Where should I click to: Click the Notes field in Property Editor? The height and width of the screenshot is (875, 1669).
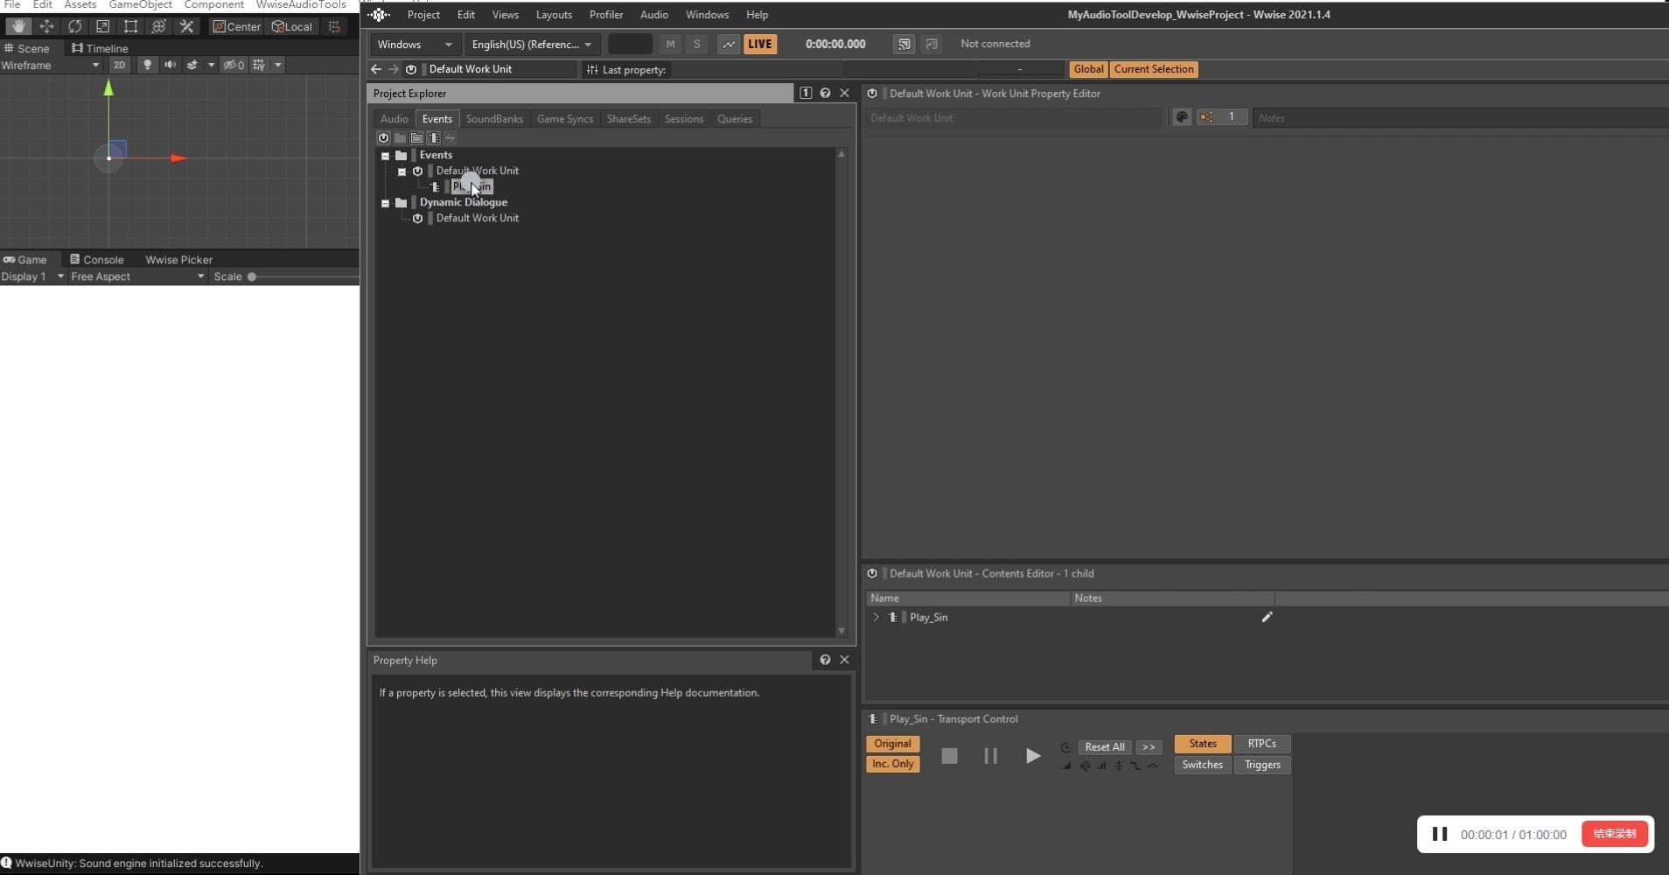(1461, 118)
